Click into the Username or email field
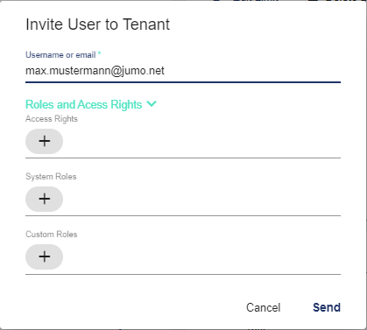This screenshot has width=367, height=330. [x=183, y=71]
